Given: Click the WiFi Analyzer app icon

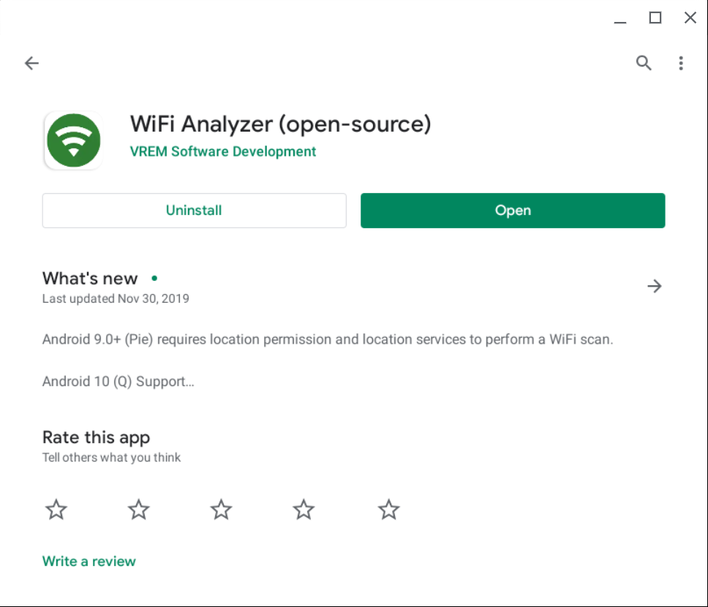Looking at the screenshot, I should click(x=74, y=140).
